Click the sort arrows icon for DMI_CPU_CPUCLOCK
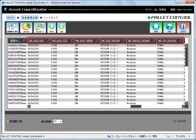The width and height of the screenshot is (196, 140). [x=181, y=41]
